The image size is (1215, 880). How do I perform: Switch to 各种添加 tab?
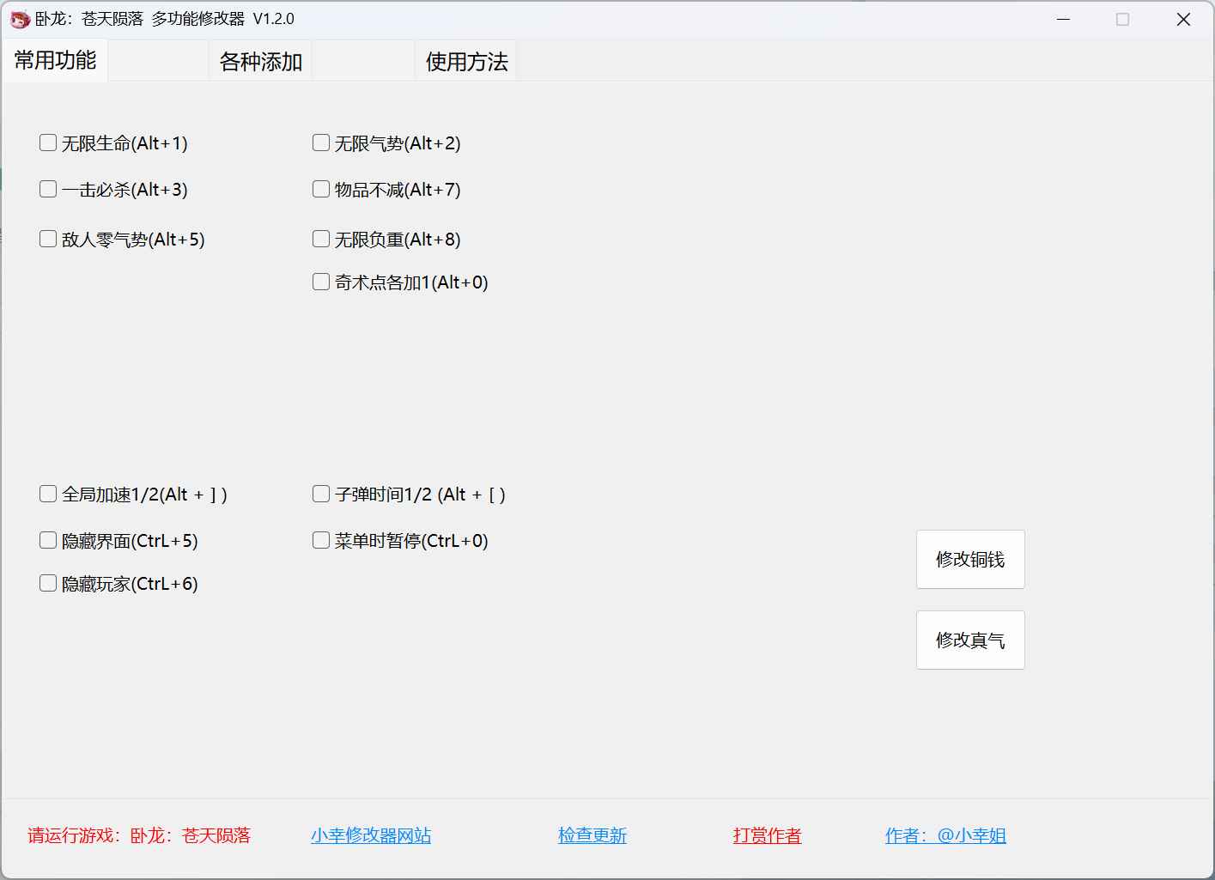coord(259,61)
